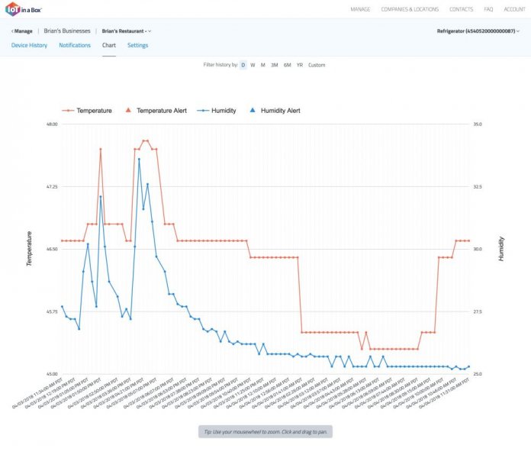Switch to the Notifications tab
The height and width of the screenshot is (458, 531).
pyautogui.click(x=75, y=46)
